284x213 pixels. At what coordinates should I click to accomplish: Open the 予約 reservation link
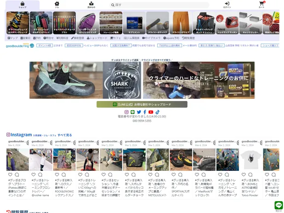tap(37, 38)
